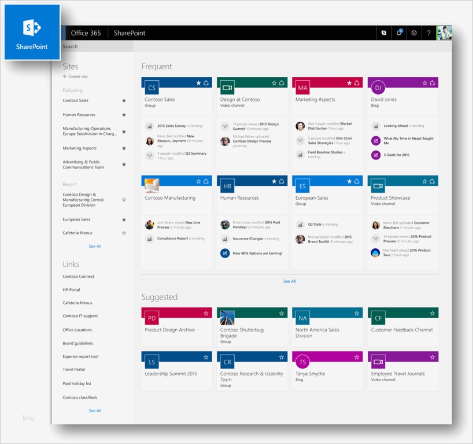Open Contoso Connect link
The image size is (473, 444).
click(79, 276)
